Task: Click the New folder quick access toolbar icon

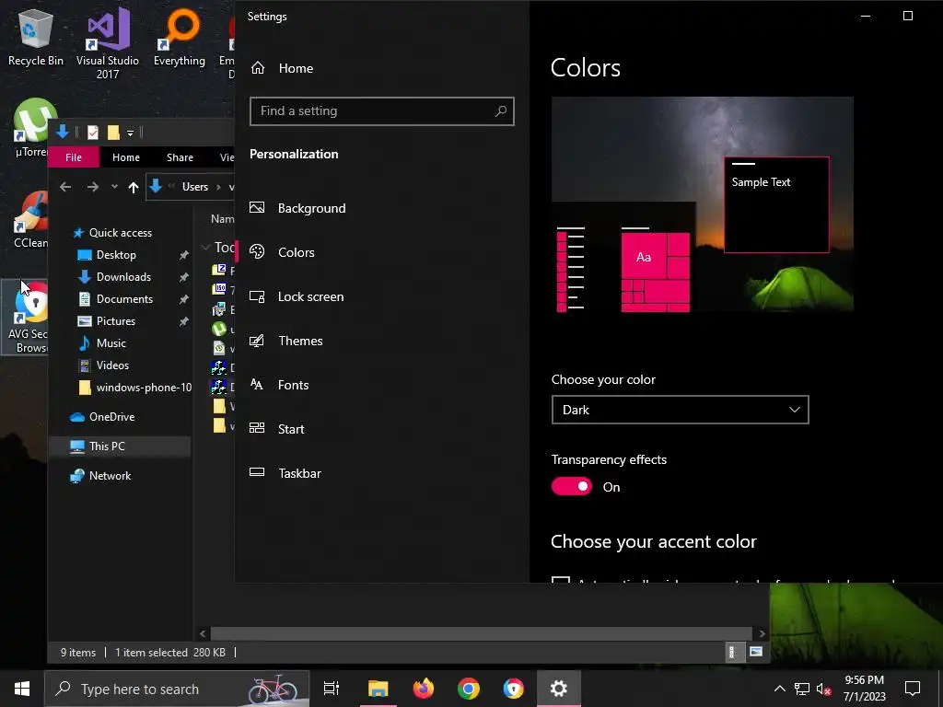Action: coord(113,133)
